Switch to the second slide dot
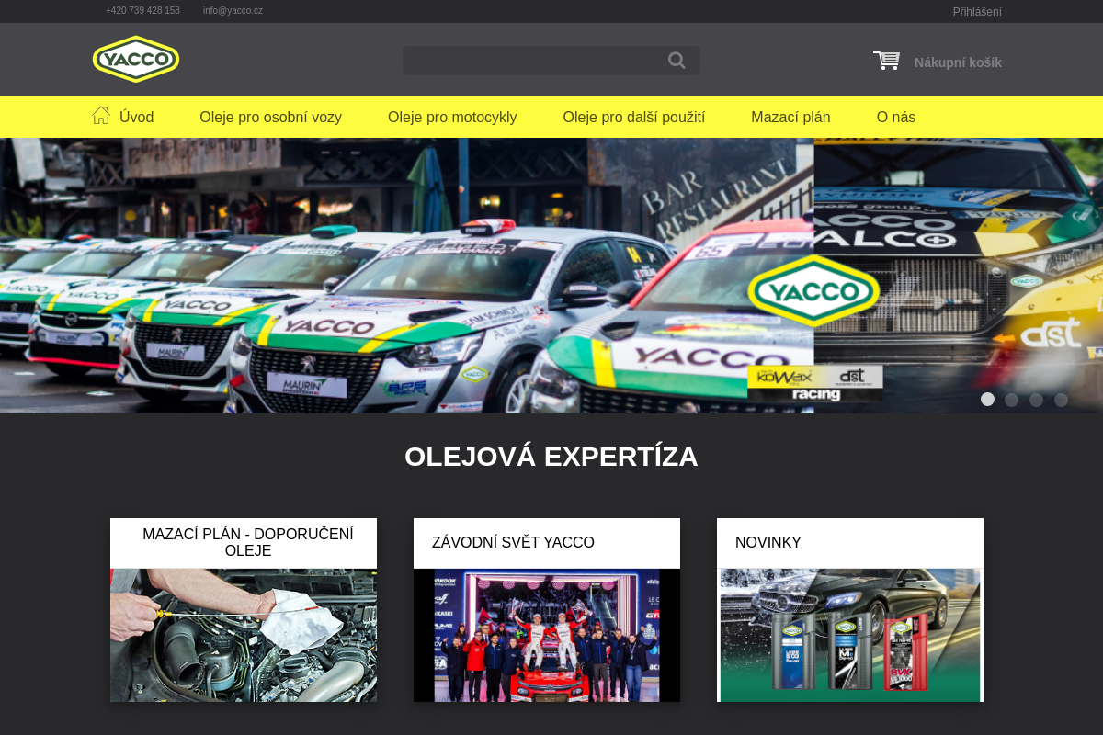The width and height of the screenshot is (1103, 735). 1011,400
